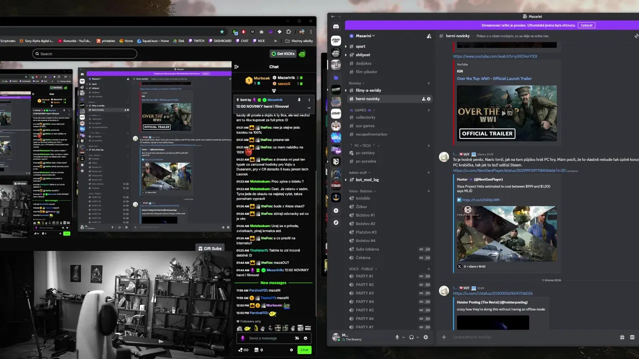Collapse the VOICE - PUBLIC category
Image resolution: width=639 pixels, height=359 pixels.
click(x=363, y=269)
